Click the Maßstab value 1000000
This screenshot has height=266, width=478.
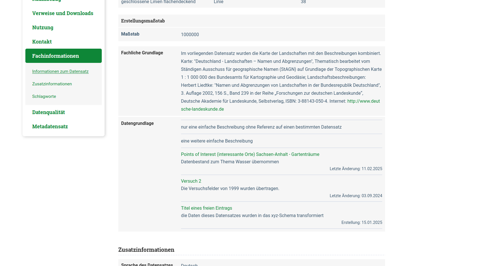click(x=190, y=35)
